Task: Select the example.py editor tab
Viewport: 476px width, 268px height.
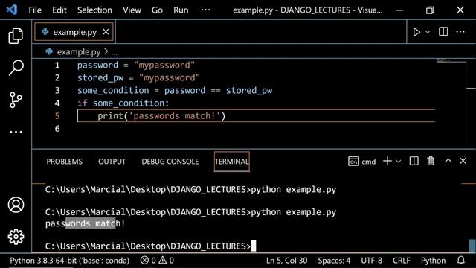Action: coord(74,32)
